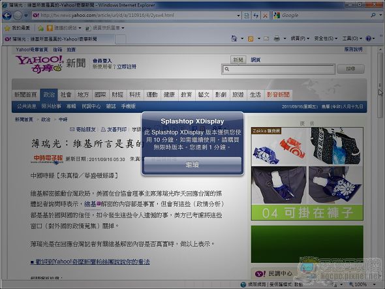Image resolution: width=385 pixels, height=289 pixels.
Task: Click the 照片故事 sub-navigation link
Action: (51, 106)
